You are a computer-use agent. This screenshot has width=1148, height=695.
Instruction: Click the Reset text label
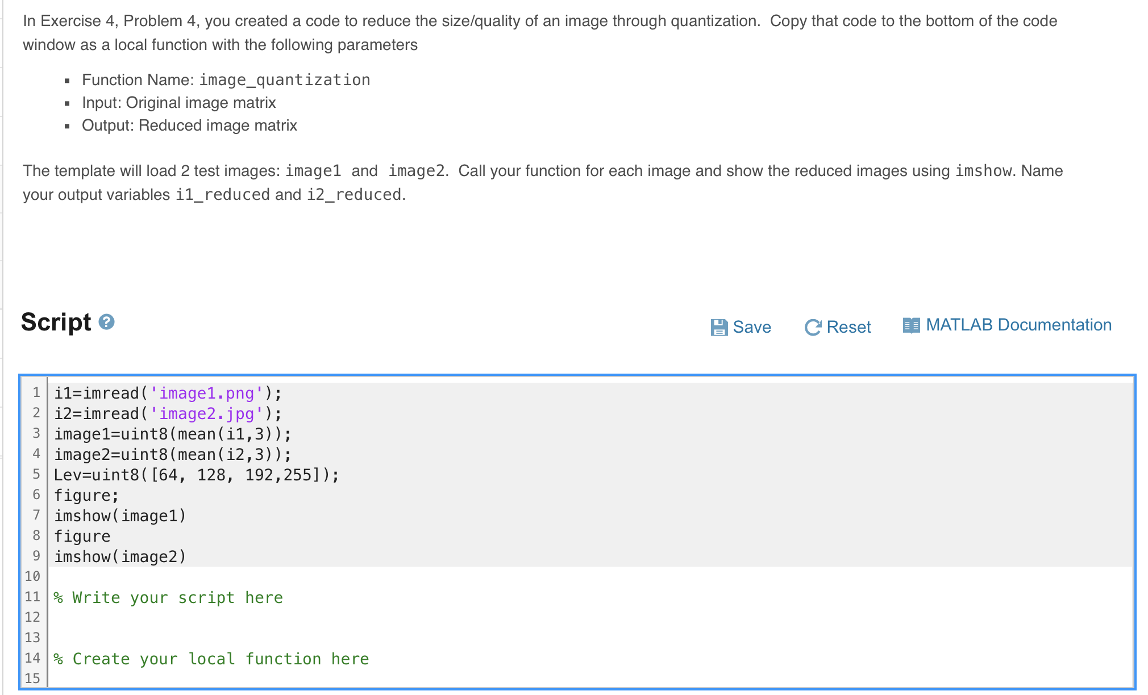pos(849,327)
